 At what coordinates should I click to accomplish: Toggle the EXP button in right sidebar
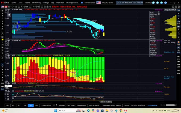tap(179, 26)
